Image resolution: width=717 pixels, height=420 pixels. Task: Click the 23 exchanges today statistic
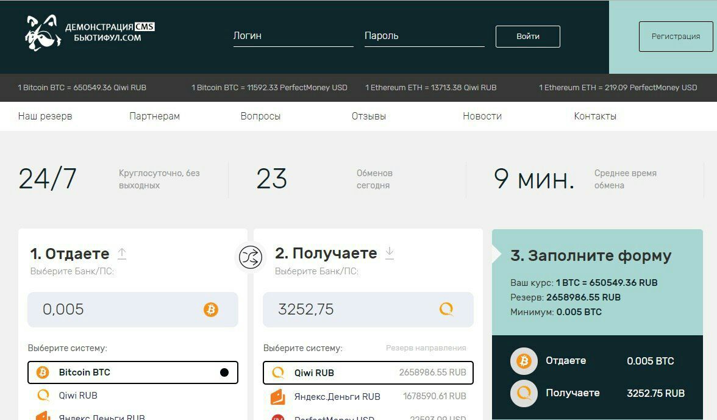(272, 179)
